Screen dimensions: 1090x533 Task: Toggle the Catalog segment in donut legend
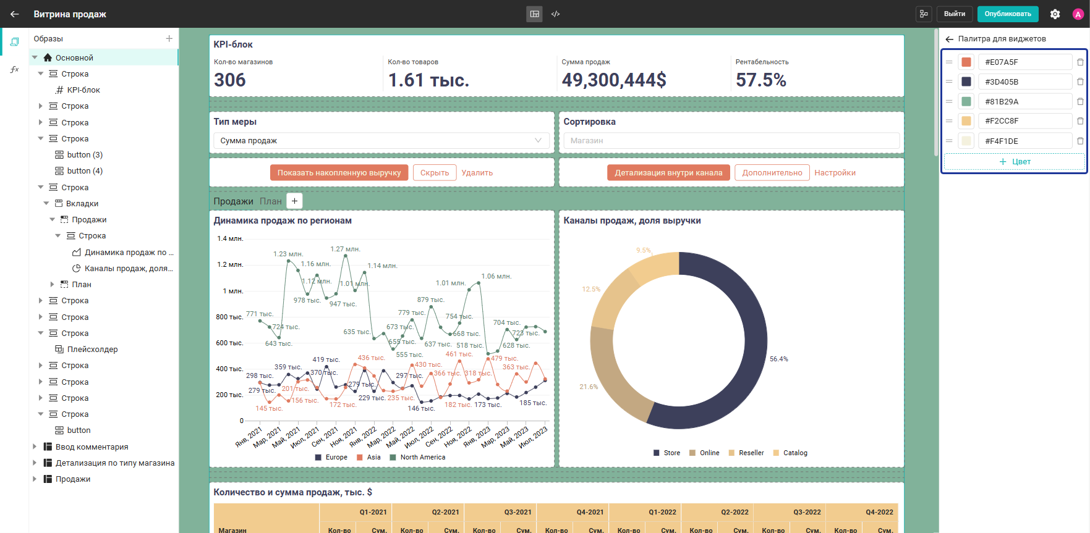pos(790,453)
